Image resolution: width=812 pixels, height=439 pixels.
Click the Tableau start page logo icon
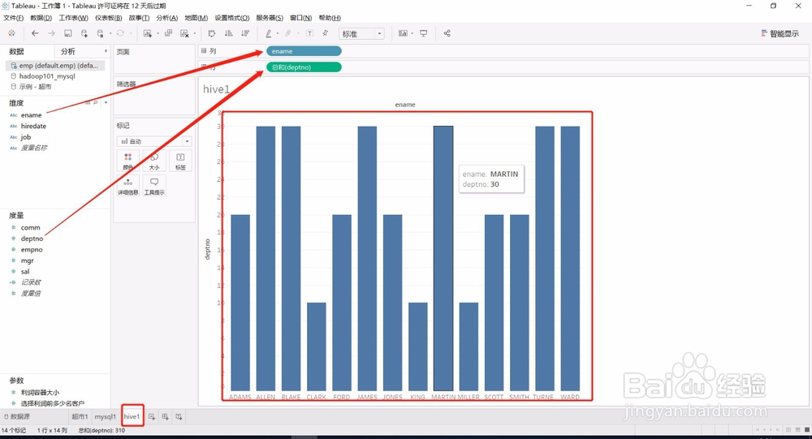coord(11,33)
